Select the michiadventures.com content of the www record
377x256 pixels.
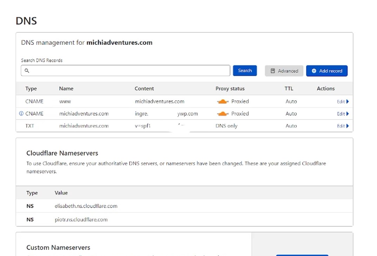tap(160, 101)
